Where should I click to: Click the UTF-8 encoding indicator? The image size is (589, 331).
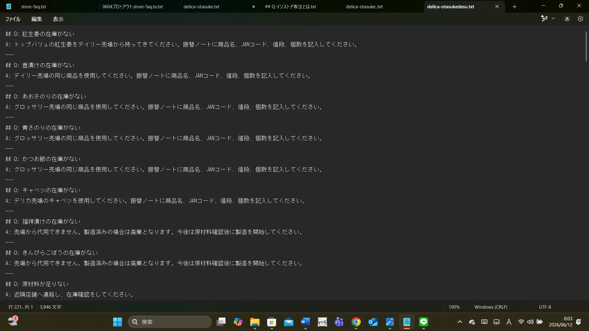tap(545, 307)
